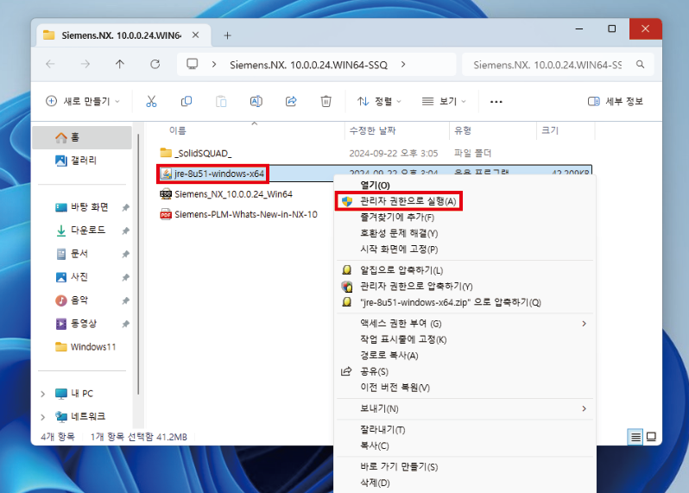Click the Rename icon in toolbar

click(x=256, y=102)
